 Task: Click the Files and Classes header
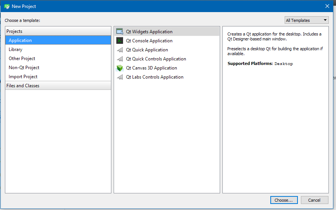coord(58,85)
